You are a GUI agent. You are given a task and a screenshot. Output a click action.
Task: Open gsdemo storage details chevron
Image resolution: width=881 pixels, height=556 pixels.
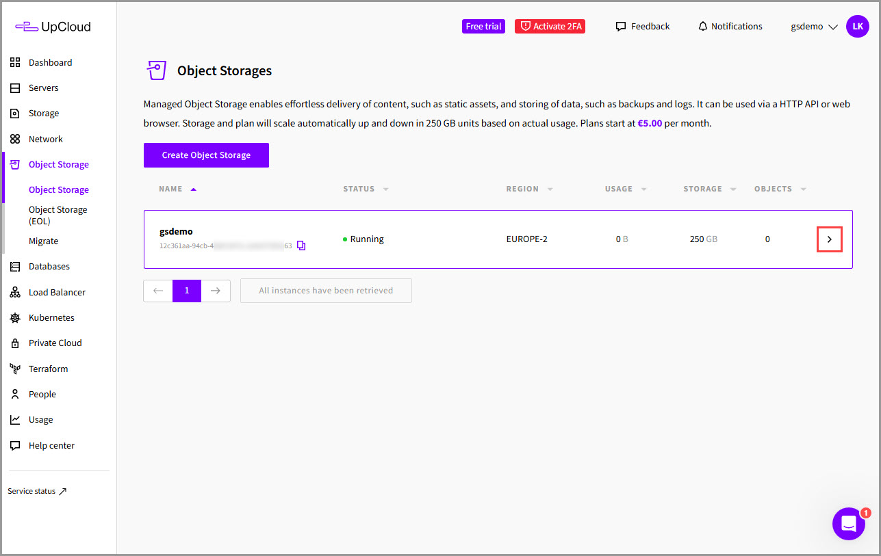(x=829, y=239)
